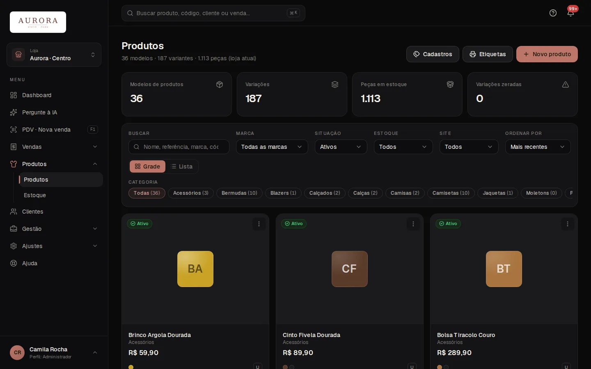591x369 pixels.
Task: Go to Clientes in the sidebar
Action: (54, 212)
